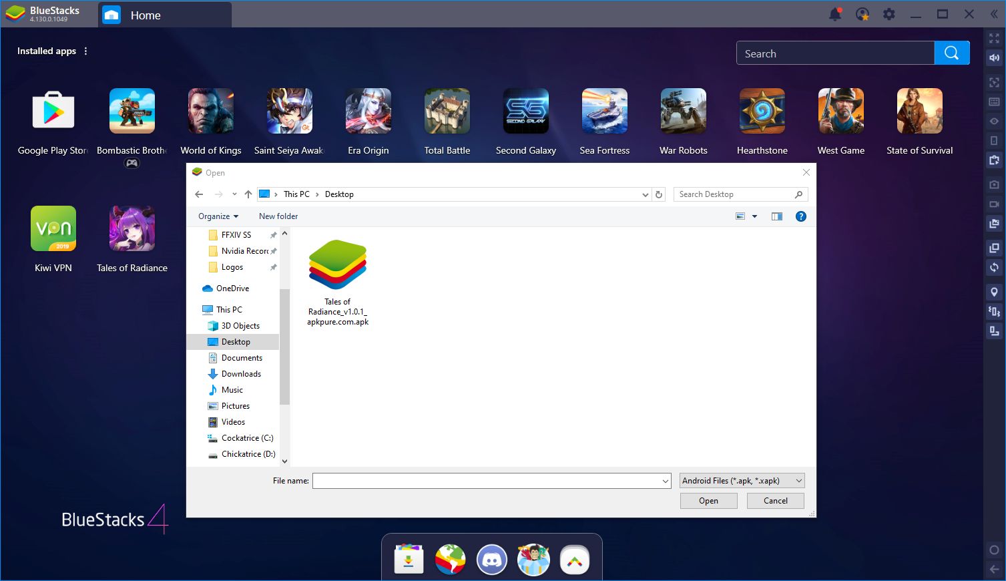Viewport: 1006px width, 581px height.
Task: Open the FFXIV SS pinned folder
Action: [x=236, y=235]
